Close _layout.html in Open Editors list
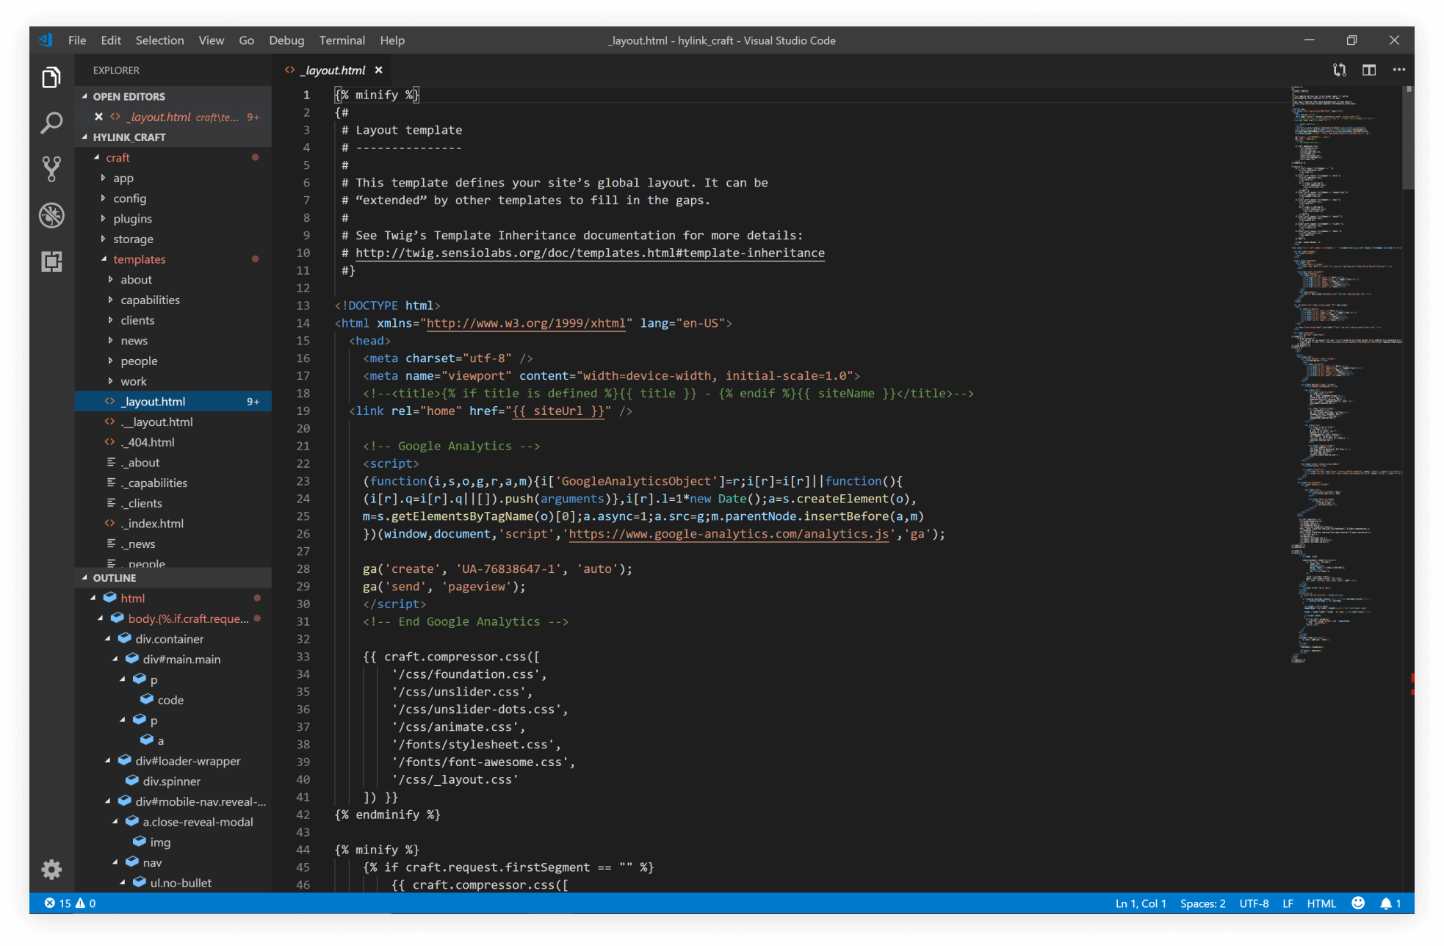Viewport: 1444px width, 946px height. tap(98, 117)
